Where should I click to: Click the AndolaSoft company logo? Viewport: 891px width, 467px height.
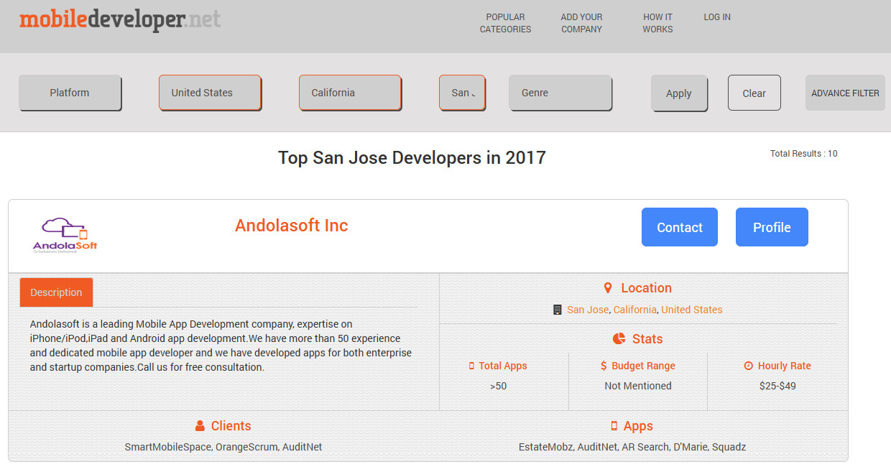65,235
